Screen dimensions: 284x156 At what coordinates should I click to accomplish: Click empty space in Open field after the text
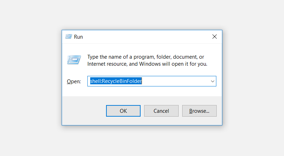click(x=176, y=81)
